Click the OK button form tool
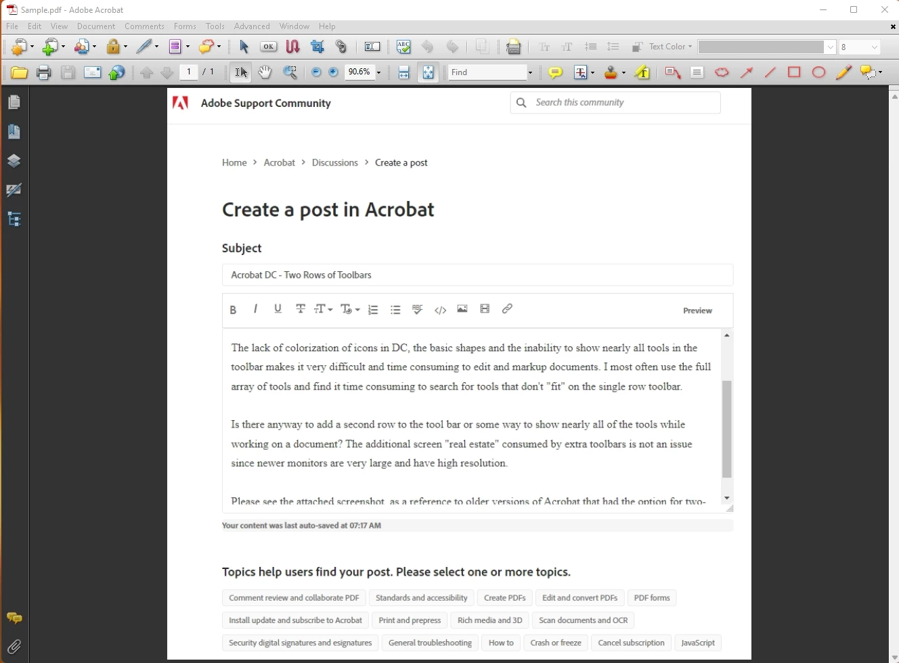 tap(269, 47)
